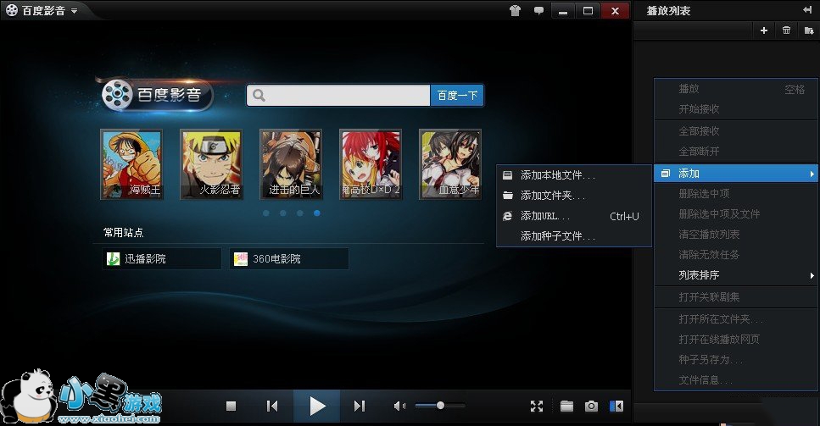820x426 pixels.
Task: Open the 海贼王 thumbnail
Action: [x=131, y=164]
